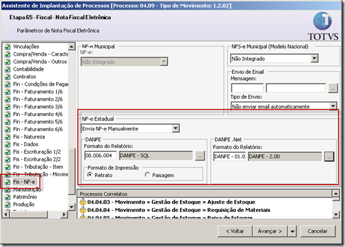This screenshot has height=247, width=345.
Task: Click scroll right arrow of steps list
Action: tap(64, 214)
